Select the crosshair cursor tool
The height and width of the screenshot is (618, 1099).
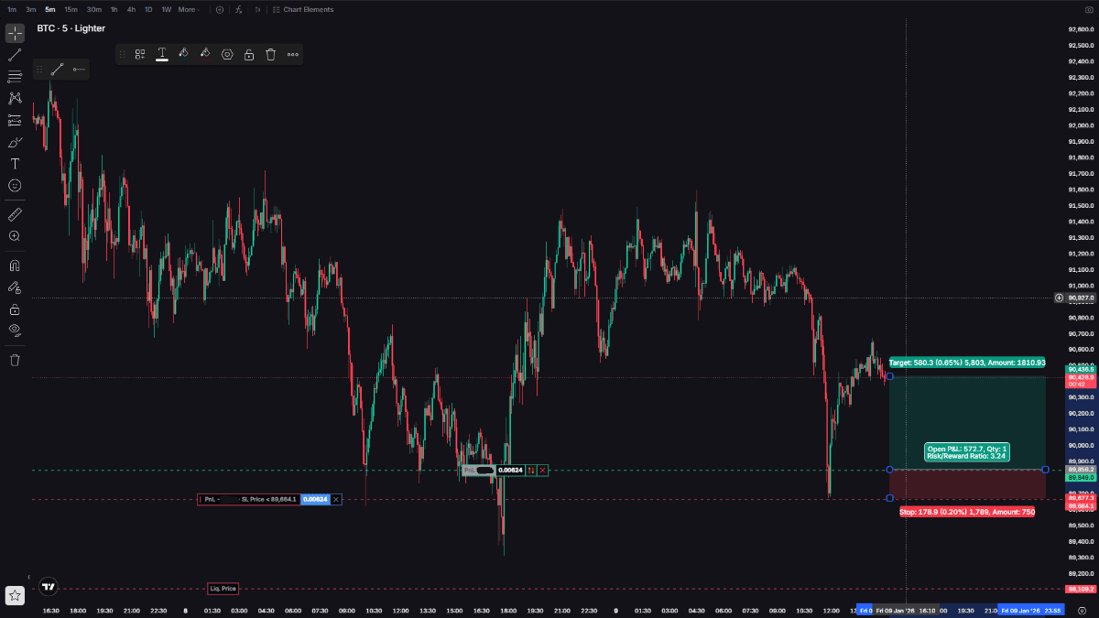click(15, 34)
